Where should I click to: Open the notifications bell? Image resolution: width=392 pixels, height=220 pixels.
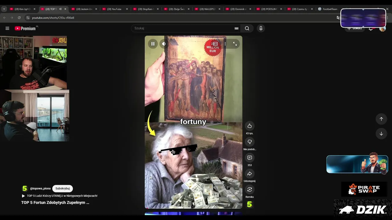[x=371, y=28]
